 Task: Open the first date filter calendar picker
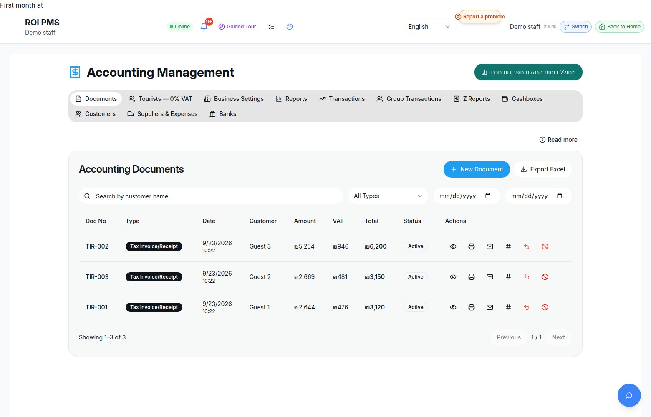(488, 196)
